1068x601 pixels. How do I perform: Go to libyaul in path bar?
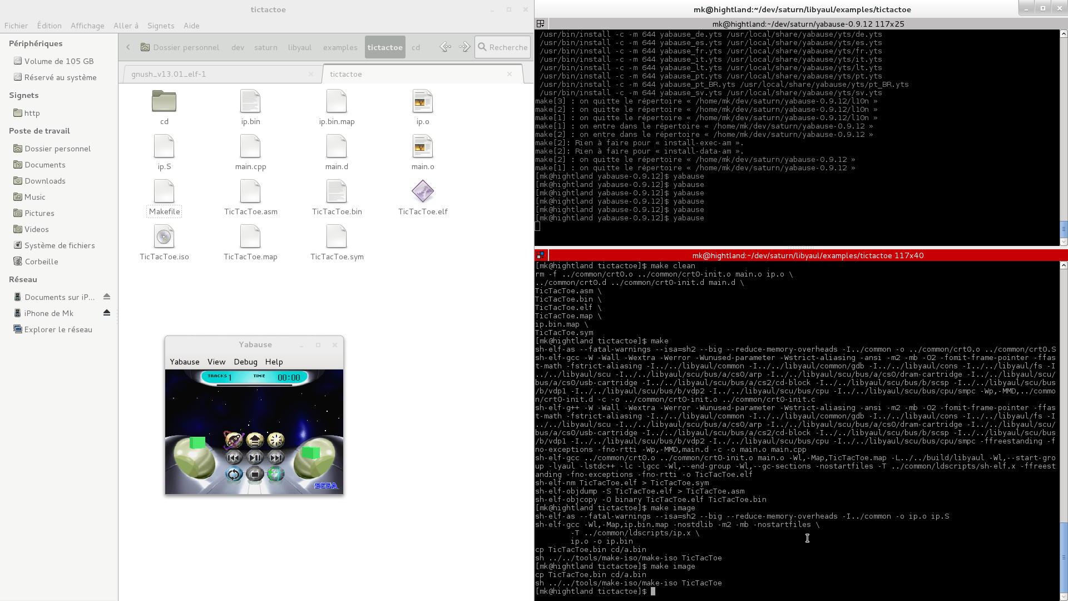(299, 47)
